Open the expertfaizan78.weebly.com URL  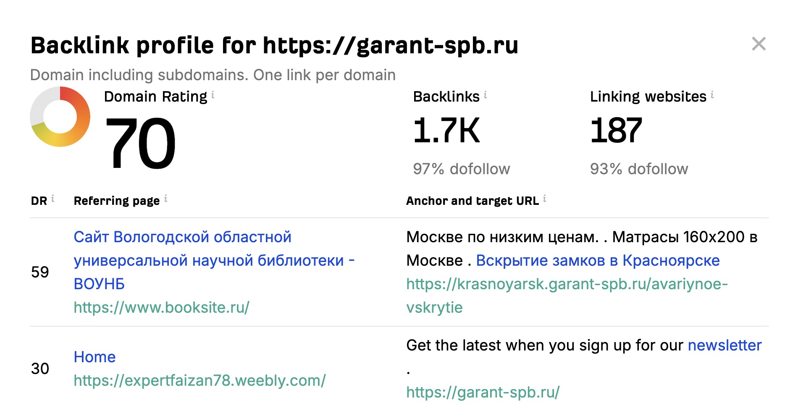click(x=199, y=381)
